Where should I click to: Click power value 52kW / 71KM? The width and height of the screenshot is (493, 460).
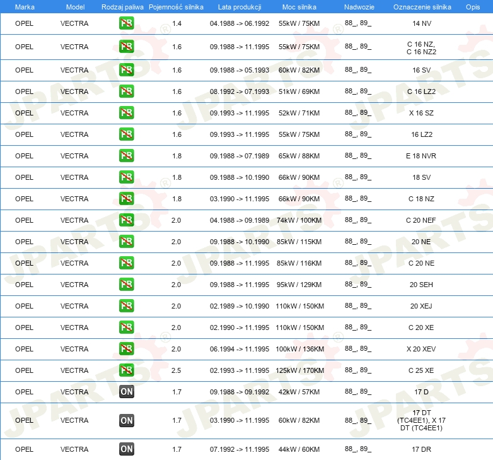coord(299,113)
